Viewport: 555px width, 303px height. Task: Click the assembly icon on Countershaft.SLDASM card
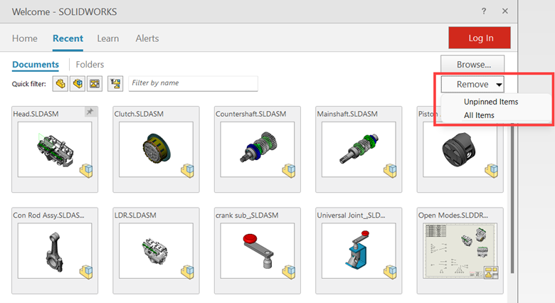coord(288,171)
